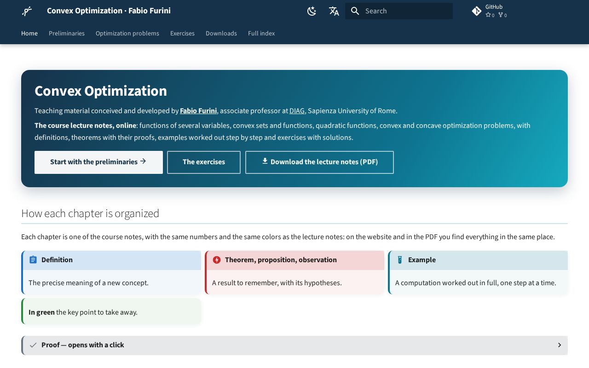Screen dimensions: 589x368
Task: Open the DIAG link
Action: click(297, 111)
